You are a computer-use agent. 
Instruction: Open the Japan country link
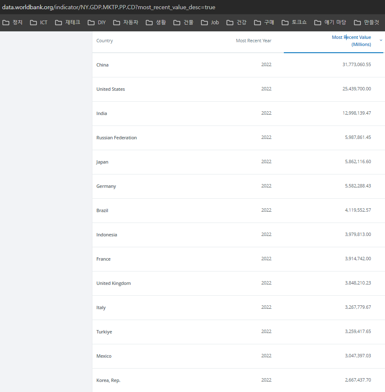point(102,162)
